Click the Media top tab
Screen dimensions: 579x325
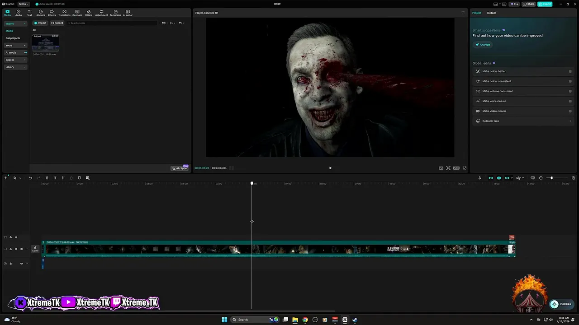pyautogui.click(x=7, y=13)
